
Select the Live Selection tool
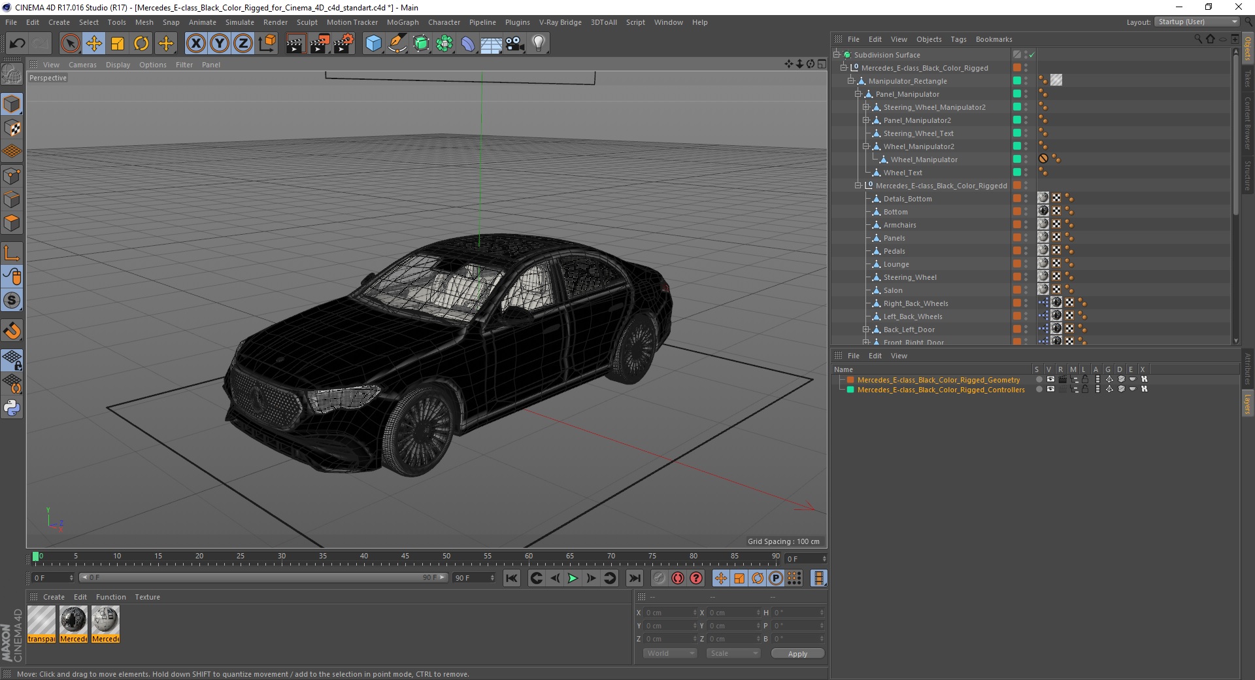click(70, 44)
